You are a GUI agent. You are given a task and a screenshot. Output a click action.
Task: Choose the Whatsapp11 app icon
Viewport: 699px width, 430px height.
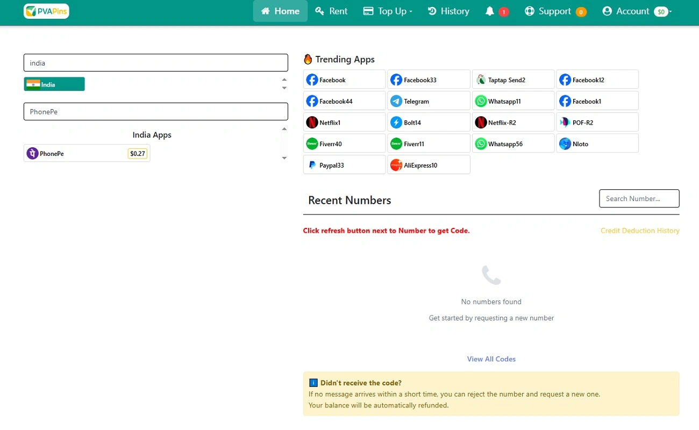pos(481,101)
